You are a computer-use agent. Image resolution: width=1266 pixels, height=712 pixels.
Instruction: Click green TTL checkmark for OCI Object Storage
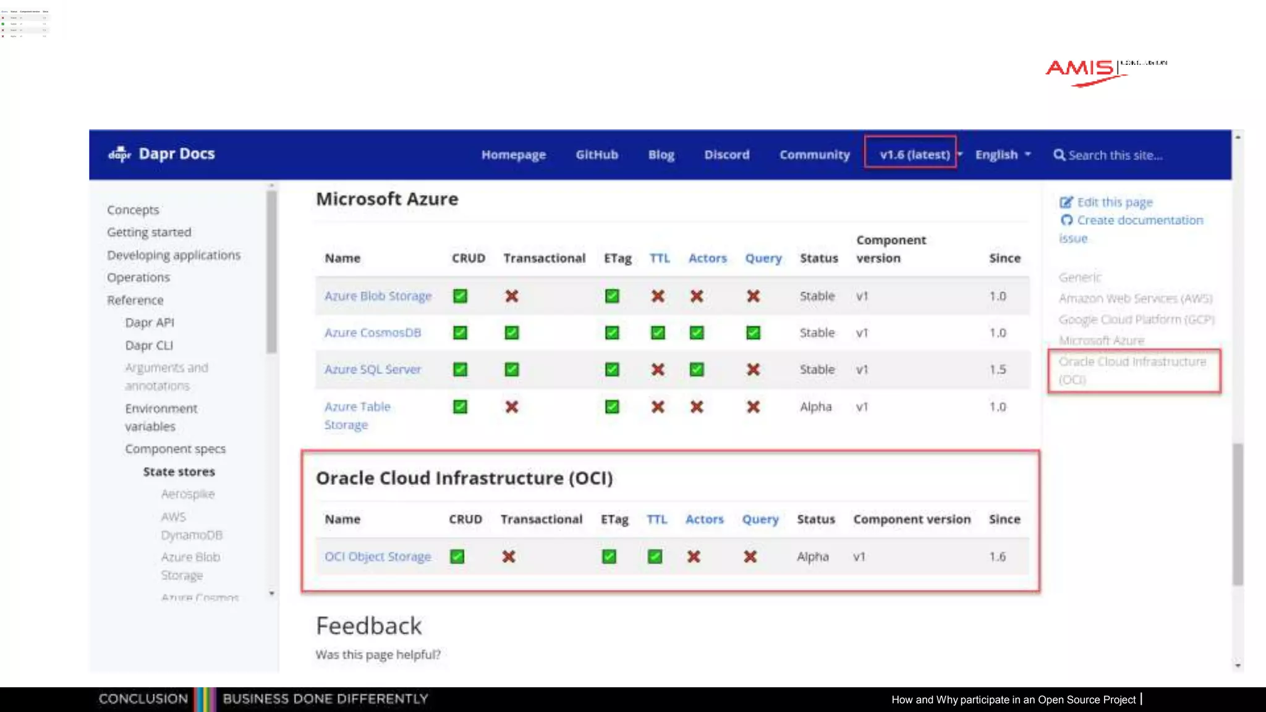click(655, 557)
